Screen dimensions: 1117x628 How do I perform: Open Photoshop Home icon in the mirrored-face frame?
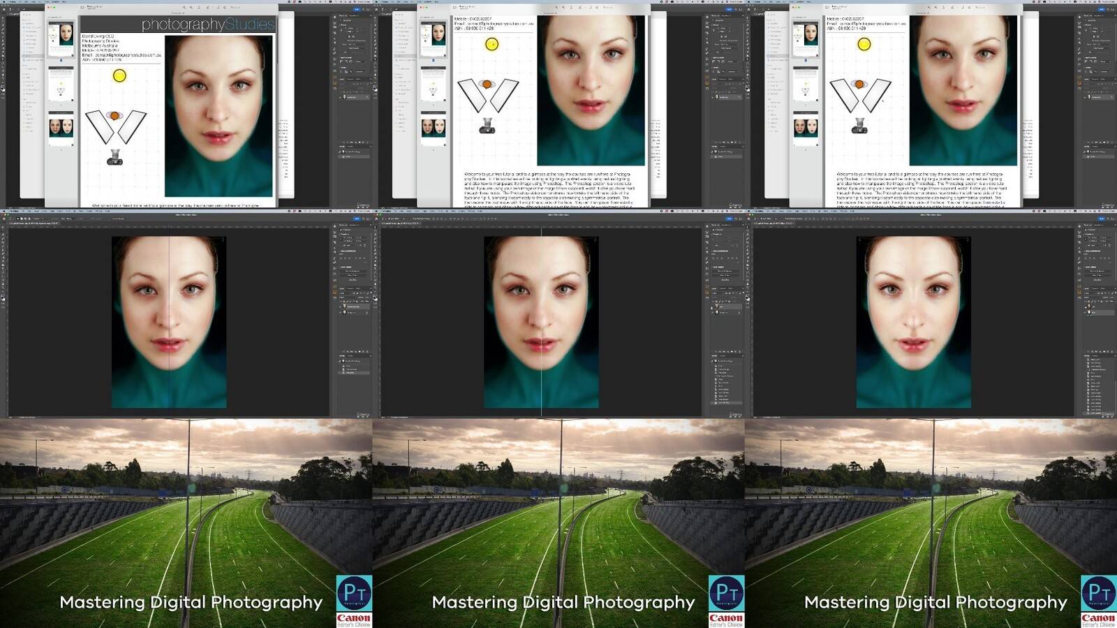pyautogui.click(x=748, y=219)
